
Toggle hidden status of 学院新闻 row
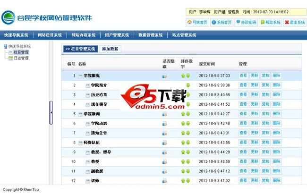(164, 114)
